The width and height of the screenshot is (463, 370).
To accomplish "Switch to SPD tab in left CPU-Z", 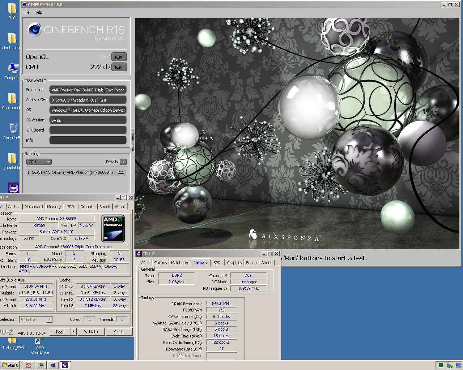I will (71, 207).
